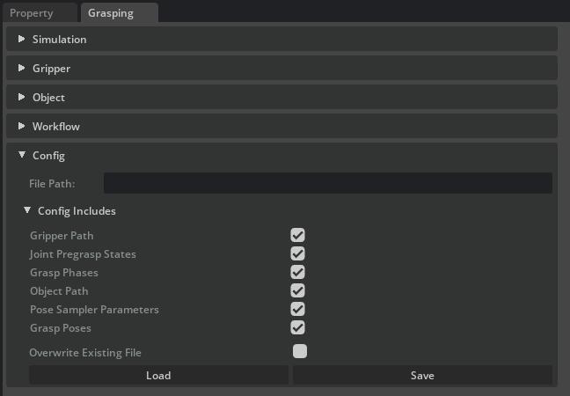The height and width of the screenshot is (396, 570).
Task: Toggle the Object Path checkbox
Action: tap(298, 290)
